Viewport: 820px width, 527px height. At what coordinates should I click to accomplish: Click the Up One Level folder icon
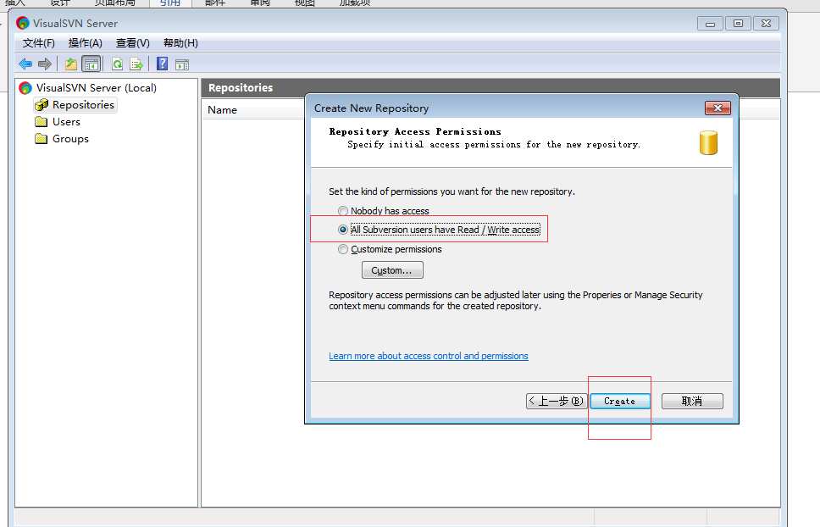click(x=70, y=64)
